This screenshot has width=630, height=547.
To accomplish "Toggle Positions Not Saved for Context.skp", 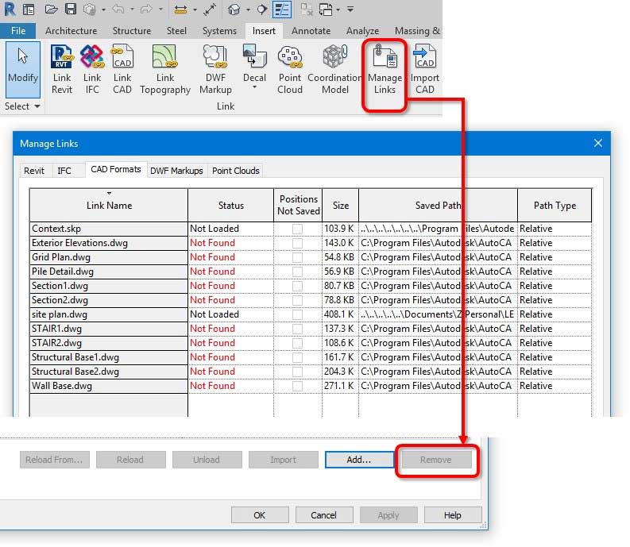I will tap(297, 229).
